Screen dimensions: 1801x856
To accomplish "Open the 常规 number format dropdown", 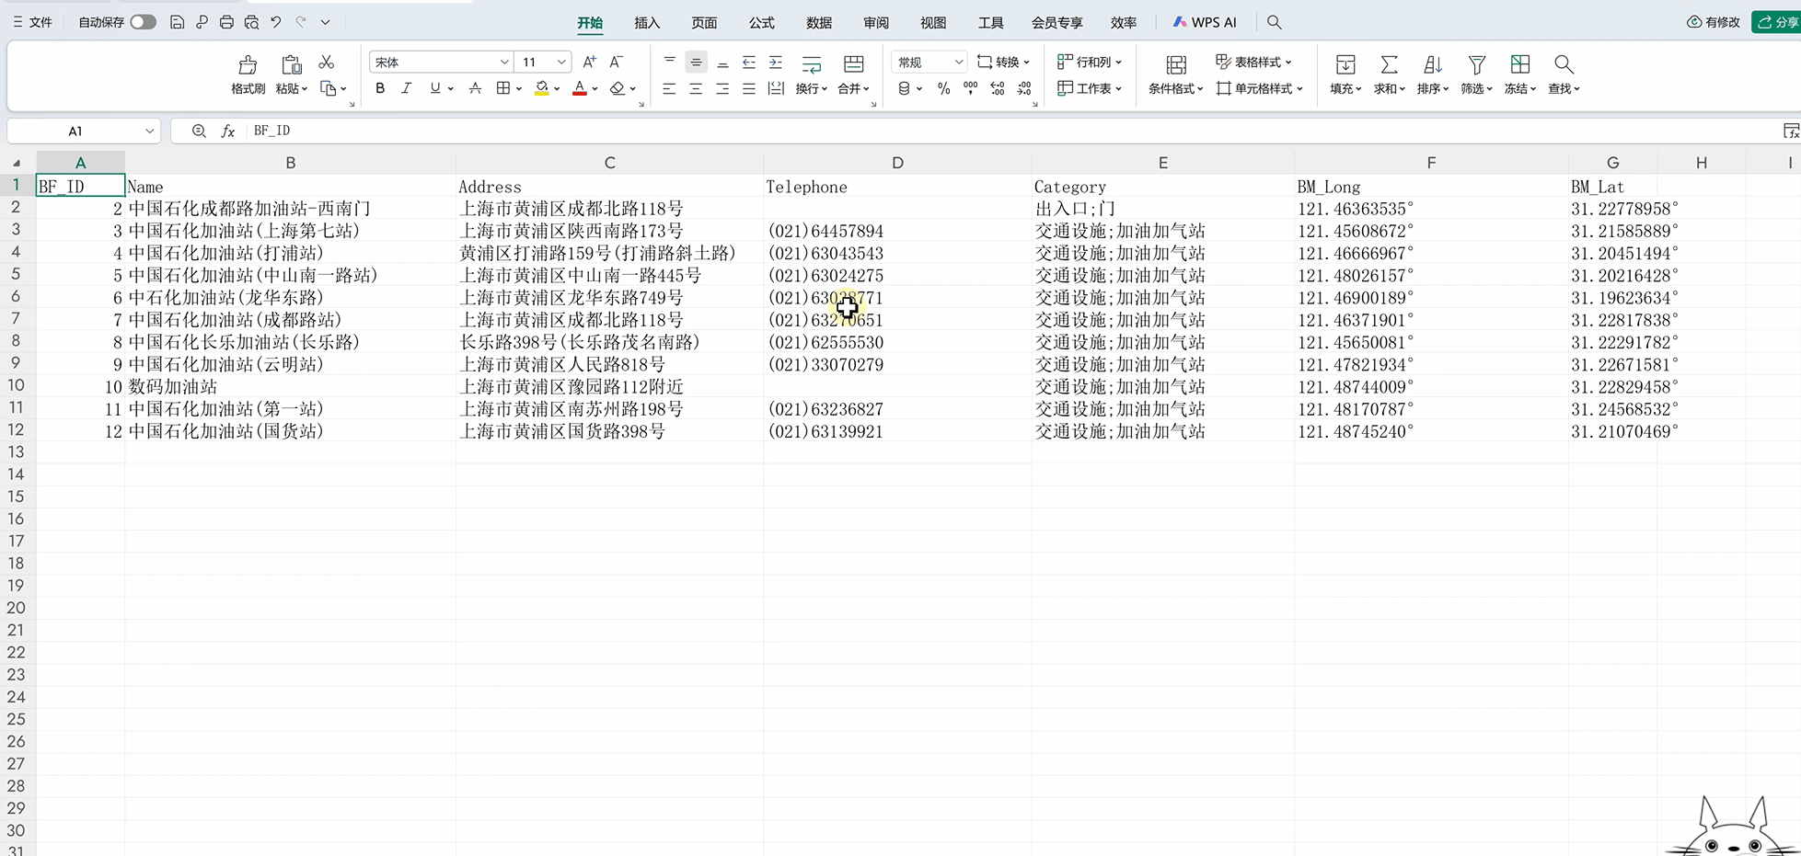I will [958, 62].
